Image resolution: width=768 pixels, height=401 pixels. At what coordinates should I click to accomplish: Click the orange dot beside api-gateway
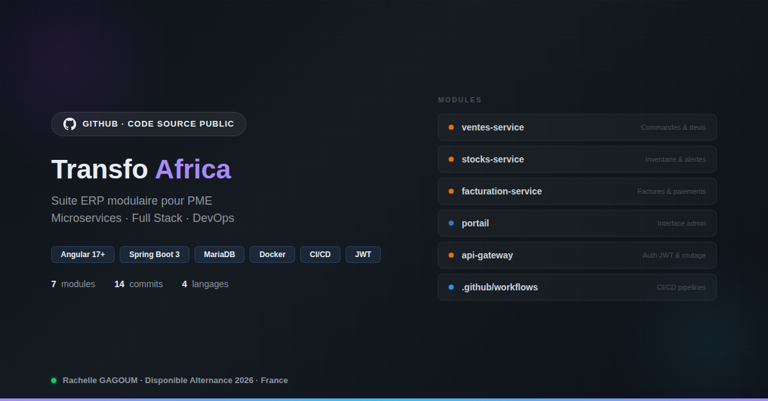451,255
